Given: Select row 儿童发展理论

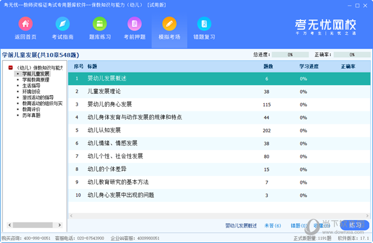Looking at the screenshot, I should click(219, 91).
